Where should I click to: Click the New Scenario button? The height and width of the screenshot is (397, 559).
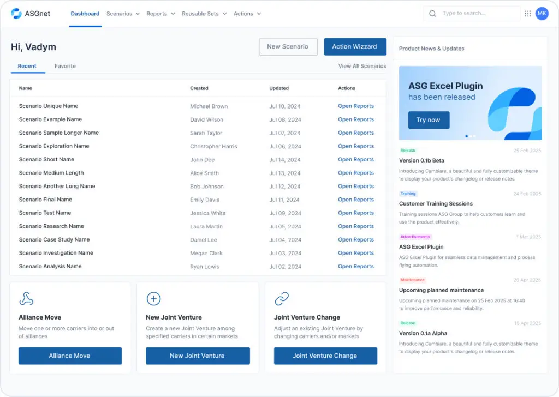pos(288,46)
